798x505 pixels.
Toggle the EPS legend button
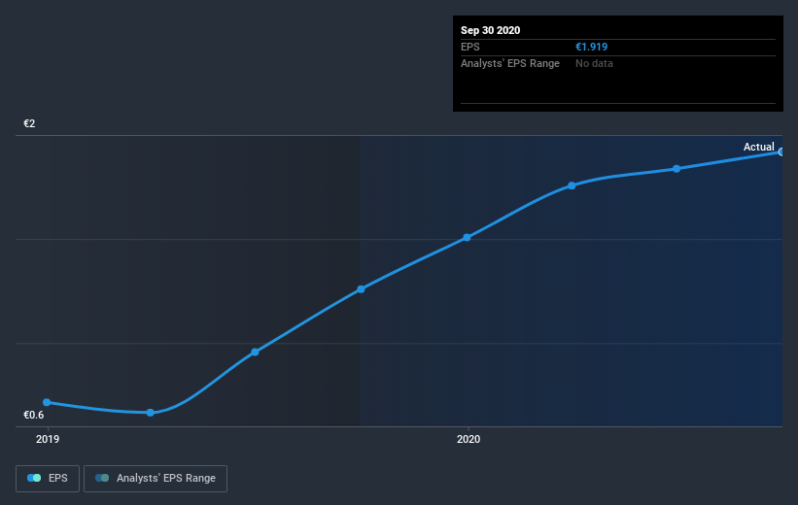pyautogui.click(x=48, y=478)
